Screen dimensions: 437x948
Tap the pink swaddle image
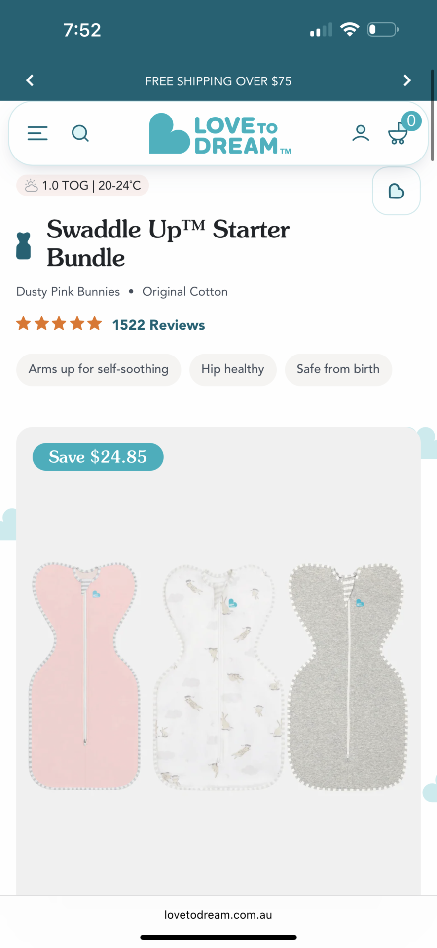pyautogui.click(x=85, y=675)
